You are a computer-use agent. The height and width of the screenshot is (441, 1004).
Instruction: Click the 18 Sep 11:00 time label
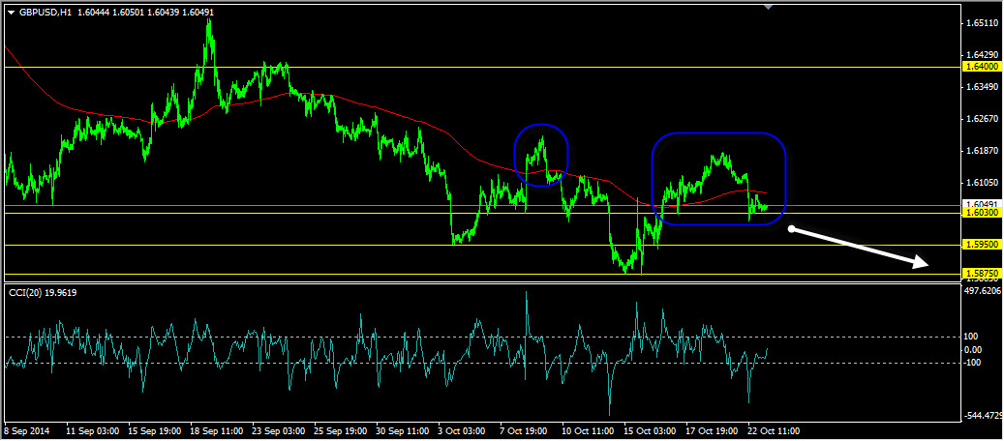tap(217, 430)
